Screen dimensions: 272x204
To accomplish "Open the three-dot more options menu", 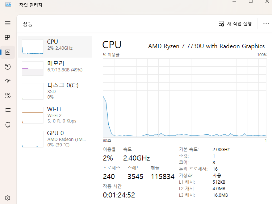I will tap(265, 24).
